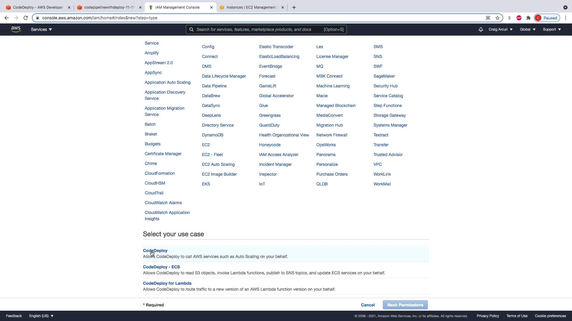This screenshot has height=321, width=572.
Task: Click the Cancel link
Action: pos(368,305)
